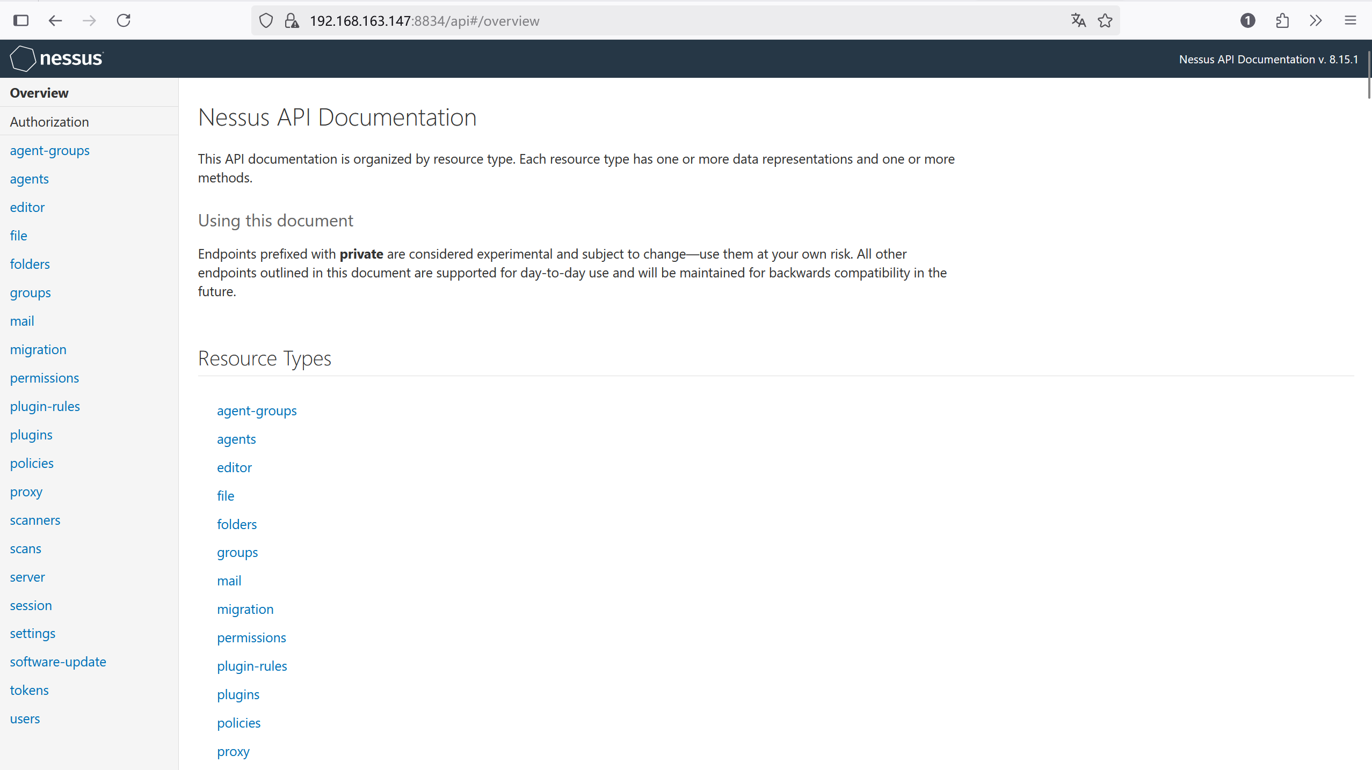
Task: Open folders in the left sidebar
Action: tap(30, 265)
